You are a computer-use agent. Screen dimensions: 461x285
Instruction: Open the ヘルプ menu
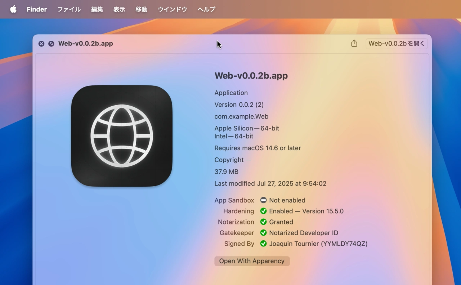[206, 9]
